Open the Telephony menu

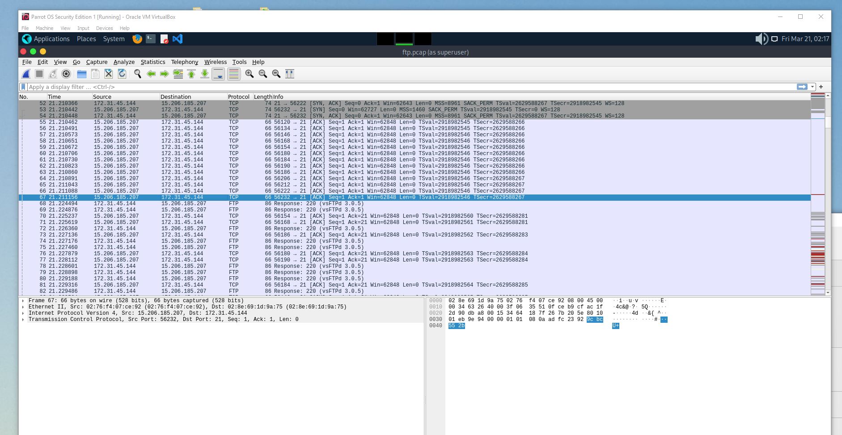pyautogui.click(x=185, y=62)
